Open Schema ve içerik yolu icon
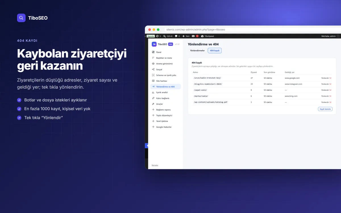 [x=153, y=75]
